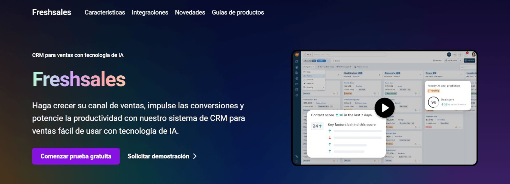Click the Import deals button
Viewport: 510px width, 184px height.
[x=451, y=60]
